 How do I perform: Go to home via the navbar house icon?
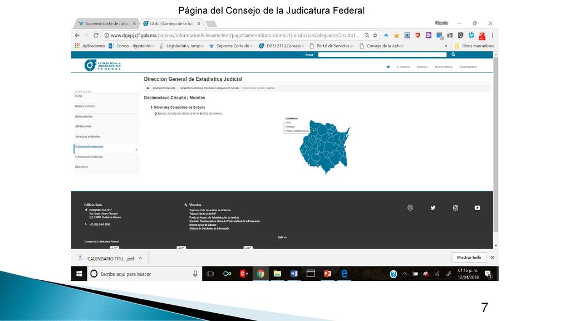388,67
